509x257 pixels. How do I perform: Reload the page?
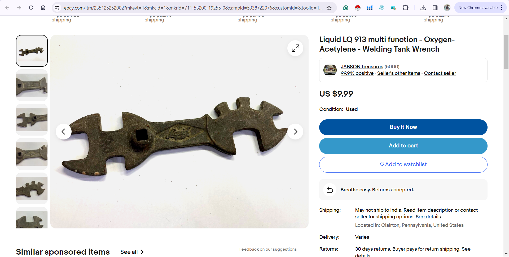point(31,8)
